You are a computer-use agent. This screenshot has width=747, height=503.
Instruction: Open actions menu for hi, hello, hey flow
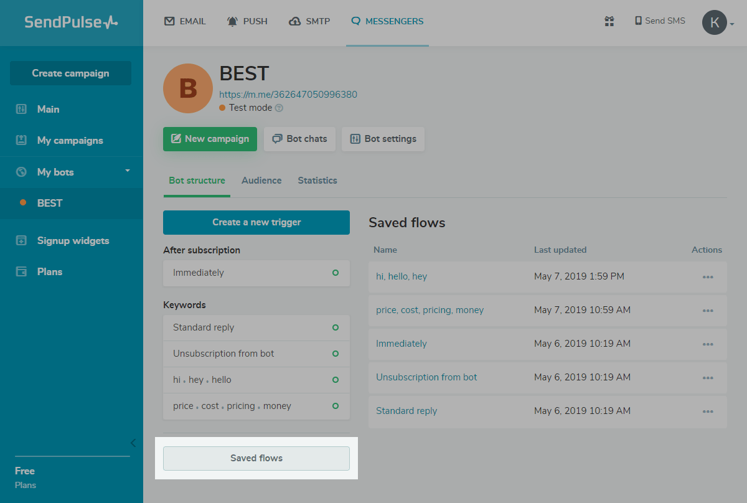[708, 277]
